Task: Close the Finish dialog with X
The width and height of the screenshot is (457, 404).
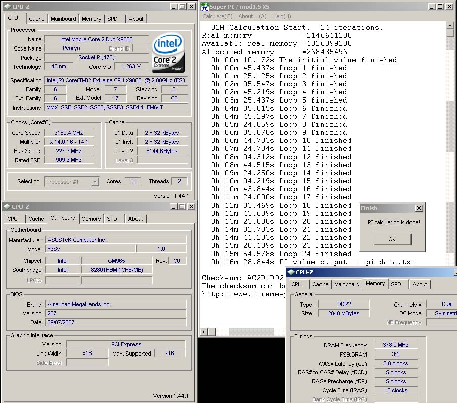Action: 419,208
